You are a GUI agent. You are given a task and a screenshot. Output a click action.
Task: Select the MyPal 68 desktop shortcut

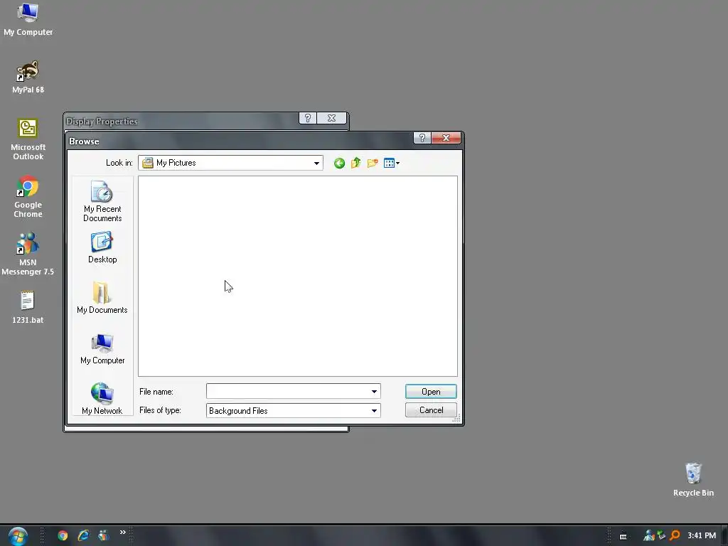click(x=28, y=77)
